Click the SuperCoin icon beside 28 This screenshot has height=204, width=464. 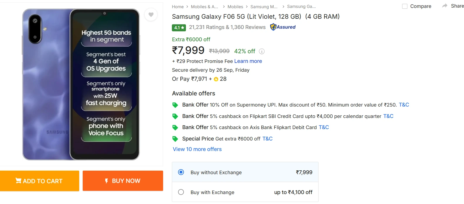(216, 79)
